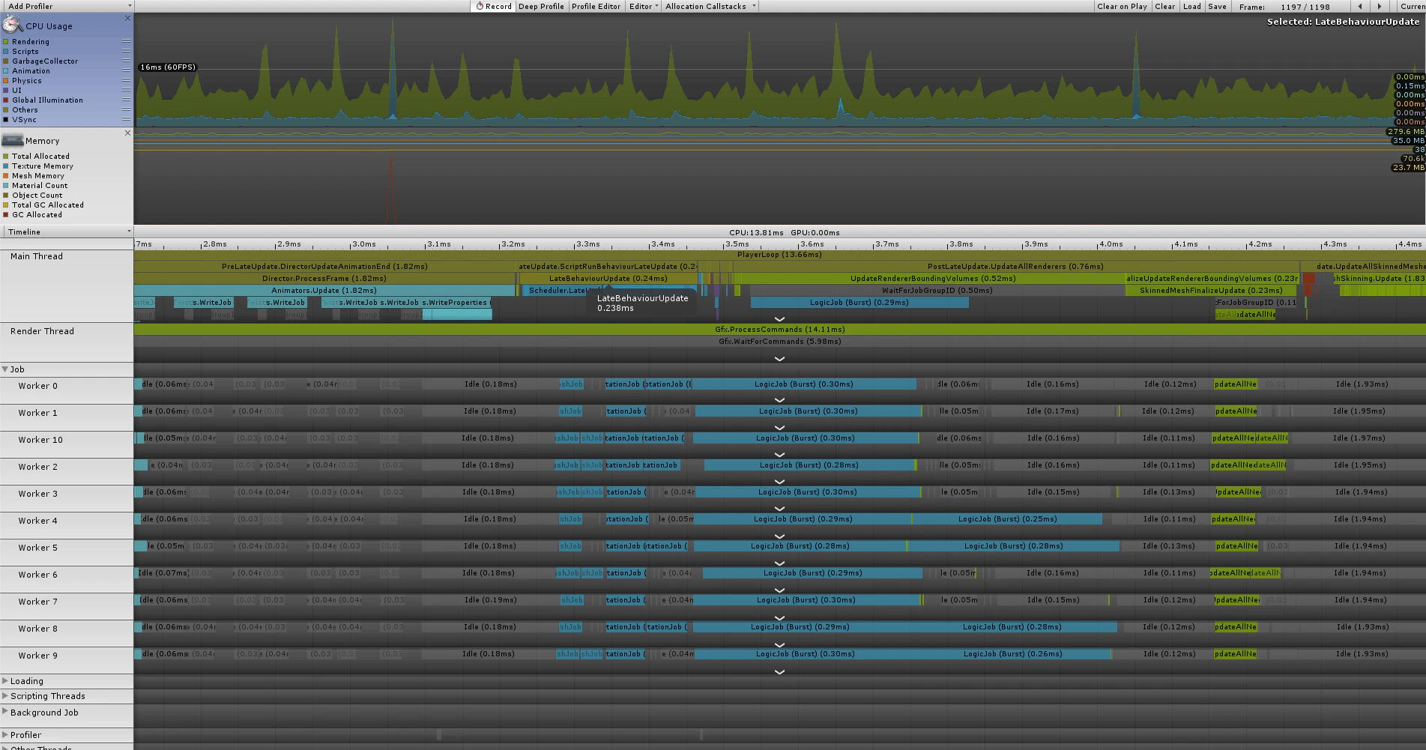Open Allocation Callstacks dropdown
Image resolution: width=1426 pixels, height=750 pixels.
(x=710, y=6)
